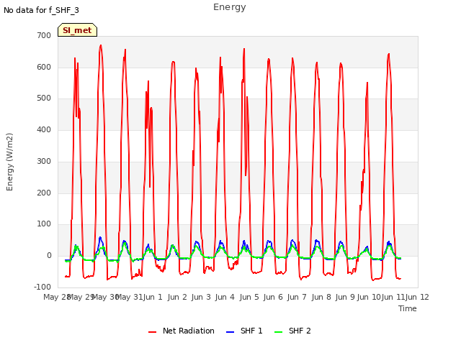Screen dimensions: 461x345
Task: Click the 100 y-axis tick label
Action: point(44,224)
